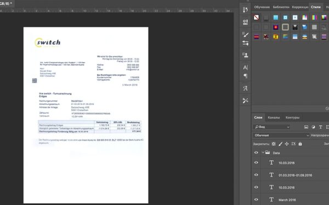The height and width of the screenshot is (205, 329).
Task: Switch to the Коррекция tab
Action: (300, 7)
